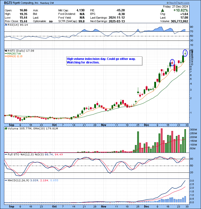
Task: Select the Rigetti Computing, Inc. company name
Action: [26, 3]
